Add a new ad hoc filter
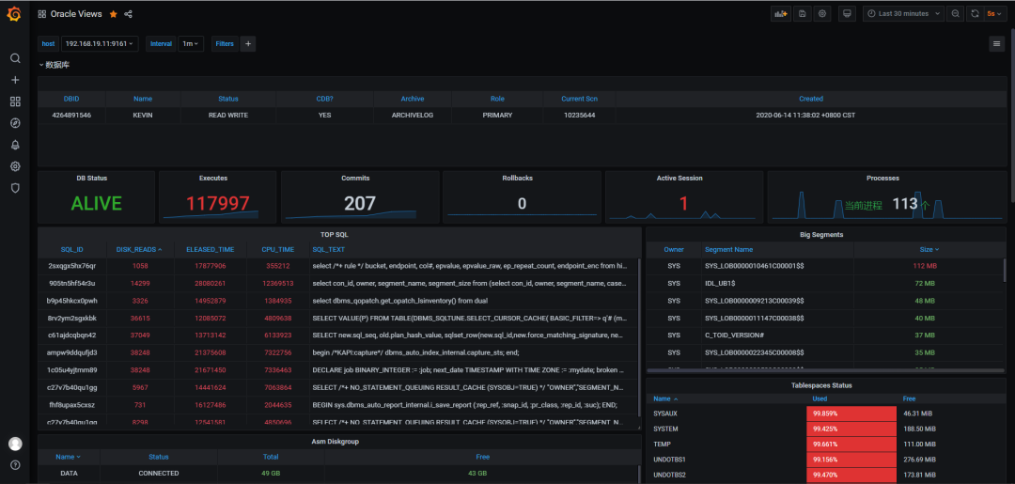Screen dimensions: 1015x484 [248, 43]
